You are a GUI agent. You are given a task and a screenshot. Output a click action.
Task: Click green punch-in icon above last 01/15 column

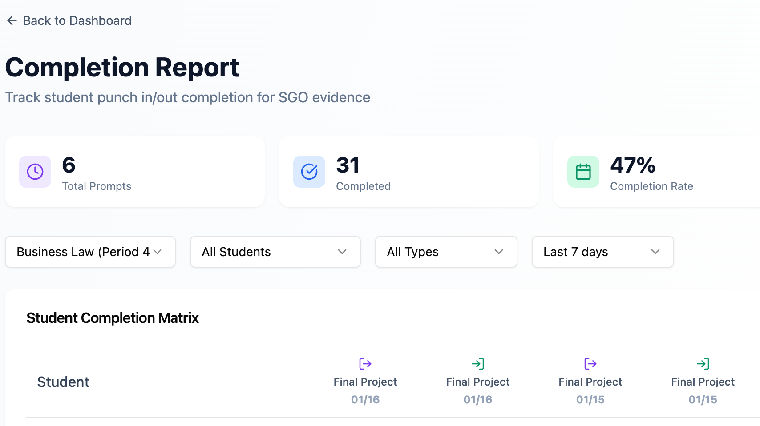(x=703, y=364)
